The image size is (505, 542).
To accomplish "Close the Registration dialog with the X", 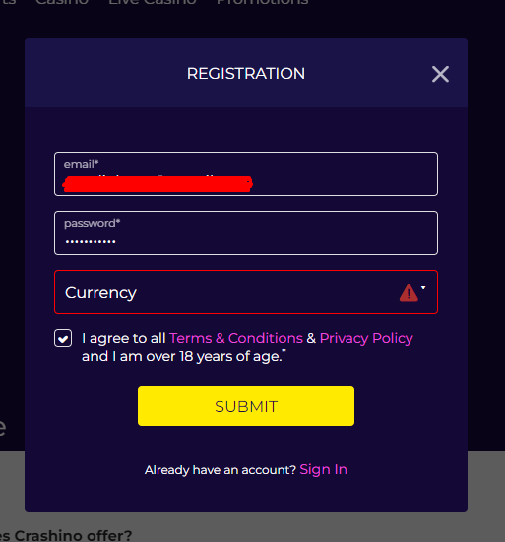I will coord(440,74).
